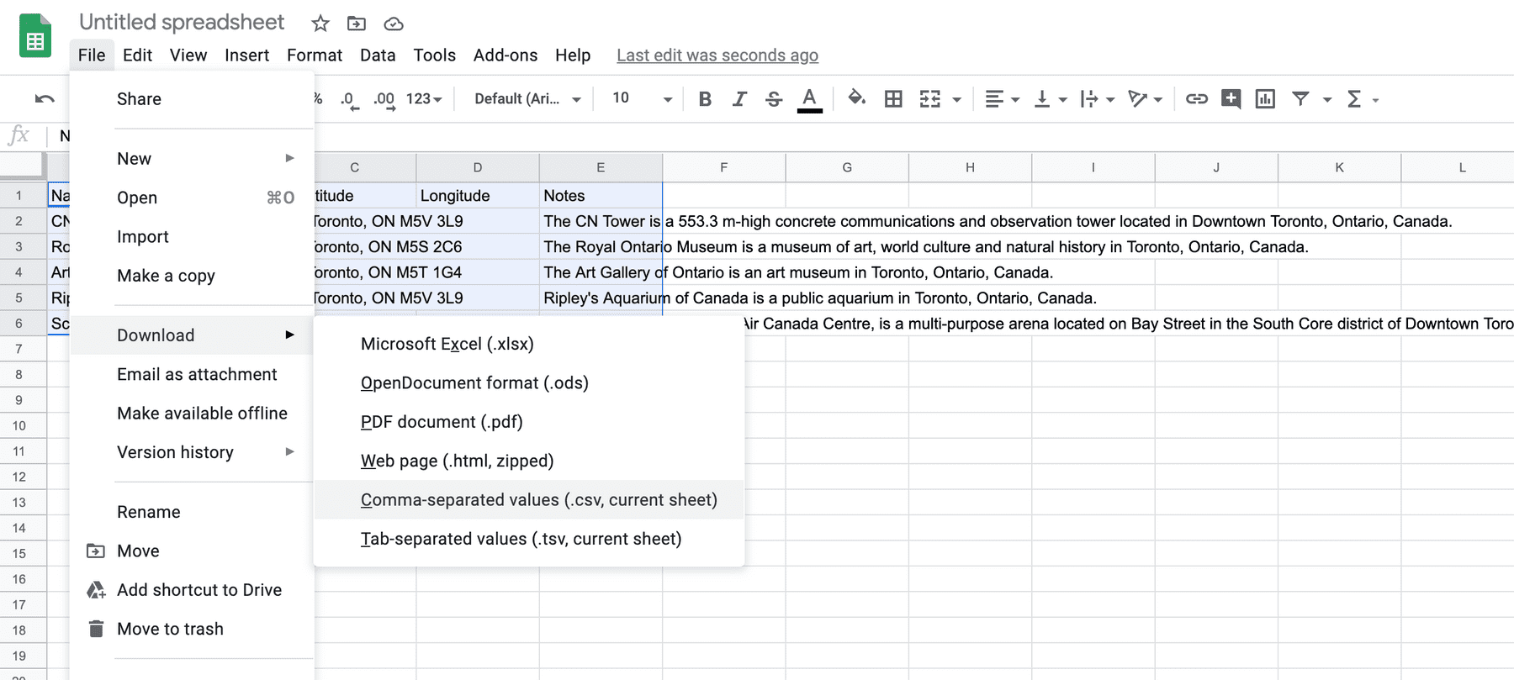Download as Microsoft Excel (.xlsx)

(529, 344)
